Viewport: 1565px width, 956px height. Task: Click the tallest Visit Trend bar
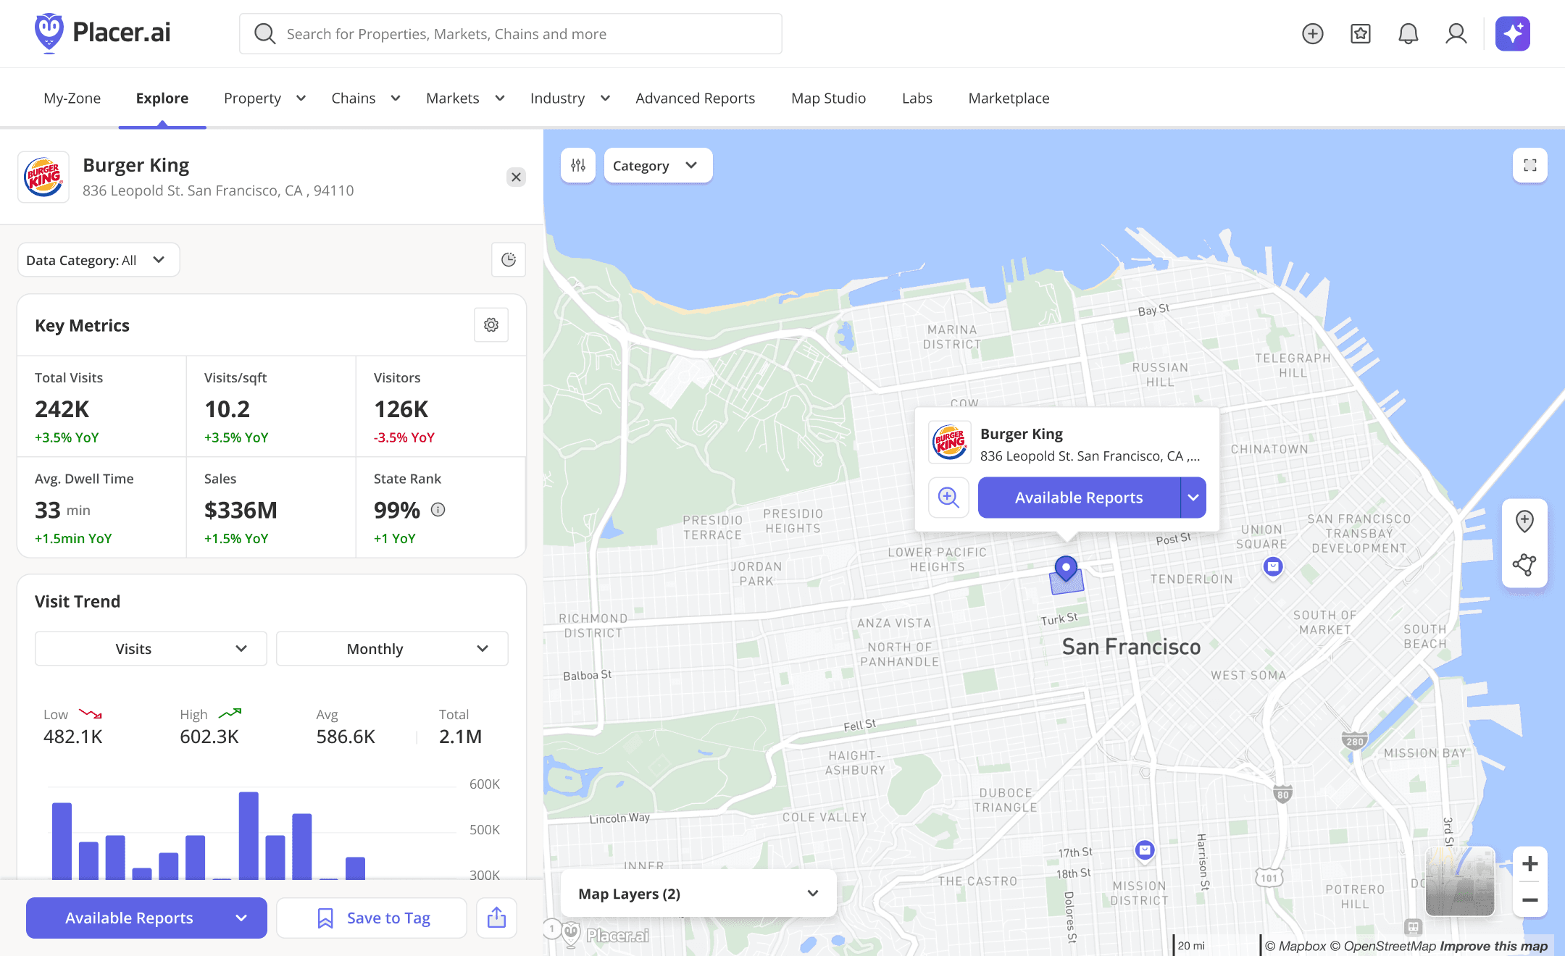click(249, 836)
